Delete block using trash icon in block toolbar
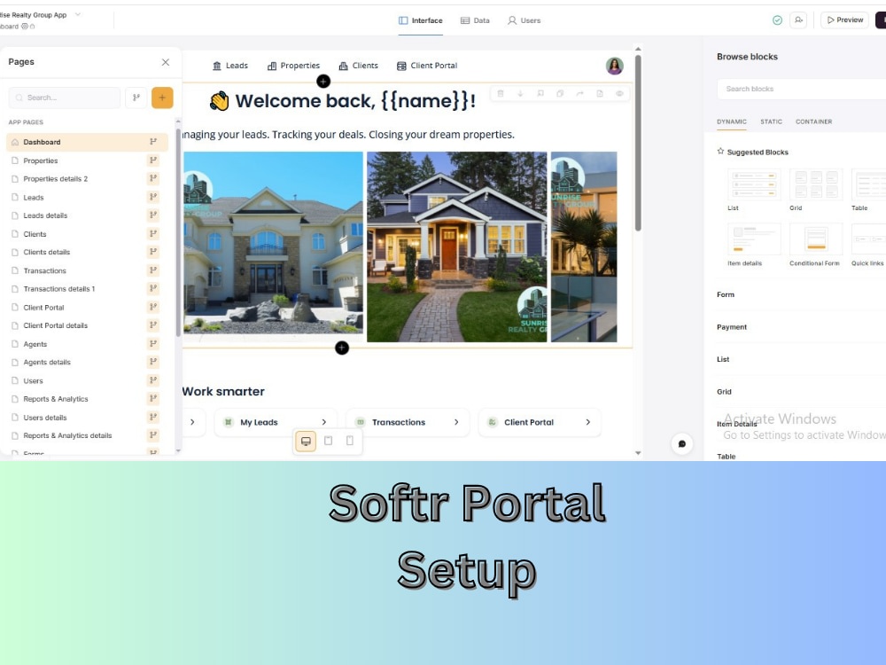 coord(501,93)
